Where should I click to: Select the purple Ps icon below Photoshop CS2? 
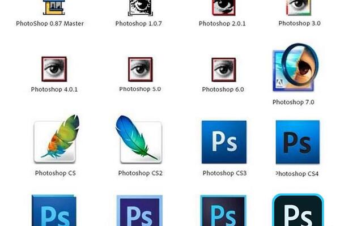tap(139, 211)
